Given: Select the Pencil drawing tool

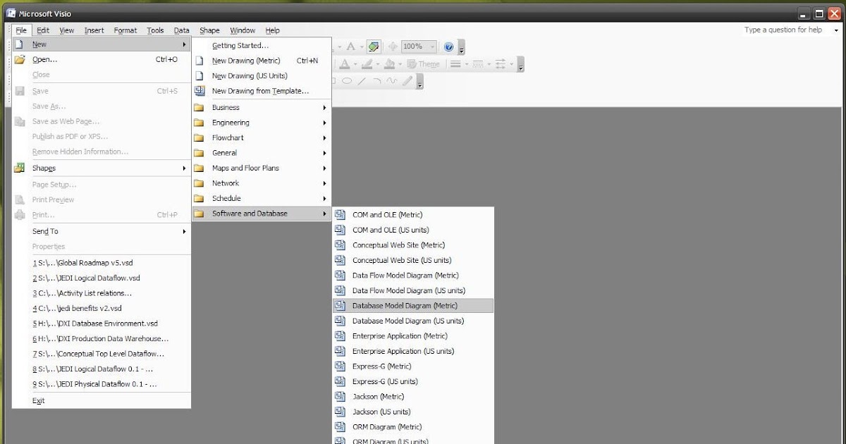Looking at the screenshot, I should click(407, 80).
